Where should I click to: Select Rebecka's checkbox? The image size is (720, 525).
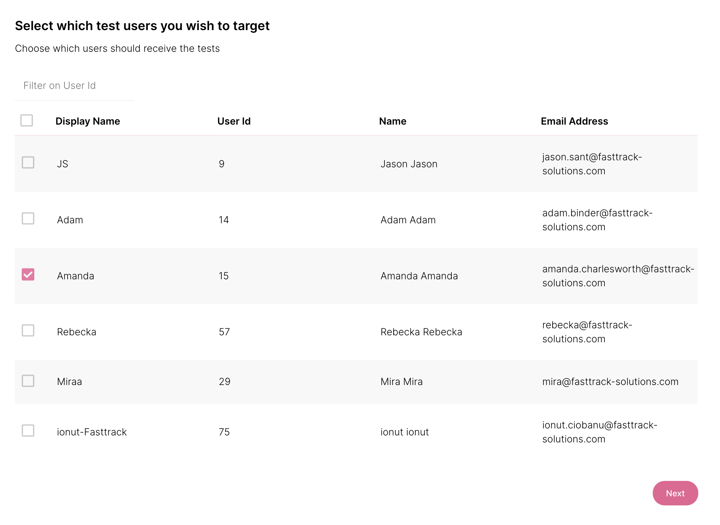[x=28, y=330]
